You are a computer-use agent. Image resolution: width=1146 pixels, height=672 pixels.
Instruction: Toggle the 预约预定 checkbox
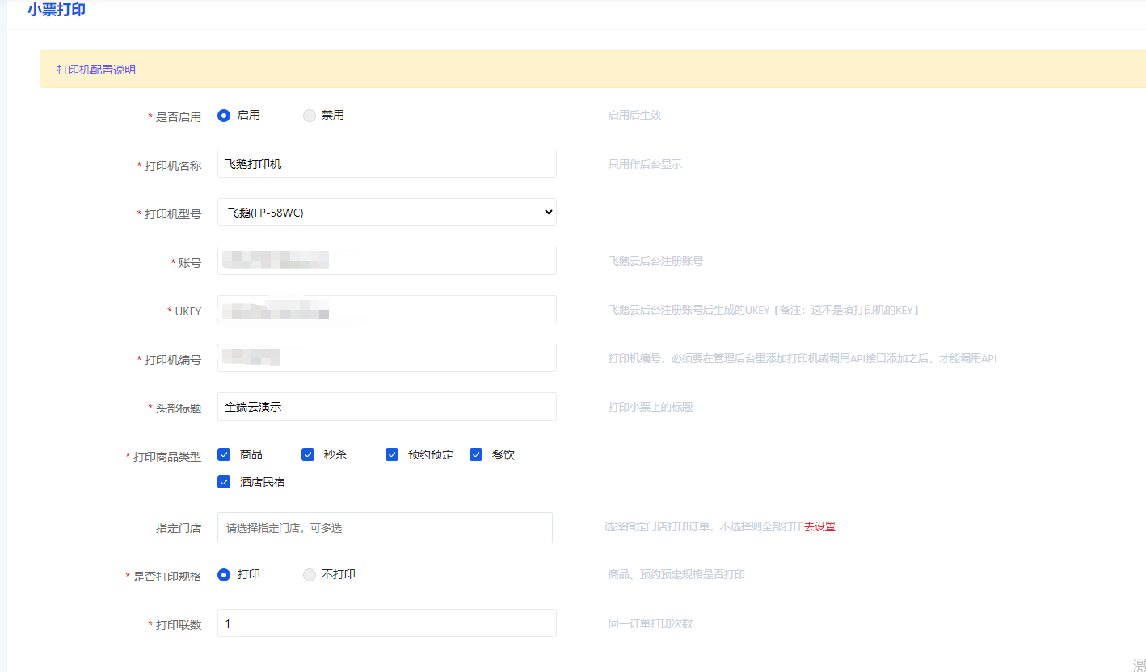pos(392,454)
